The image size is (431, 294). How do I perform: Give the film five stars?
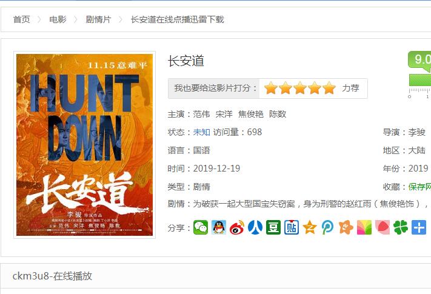click(329, 88)
